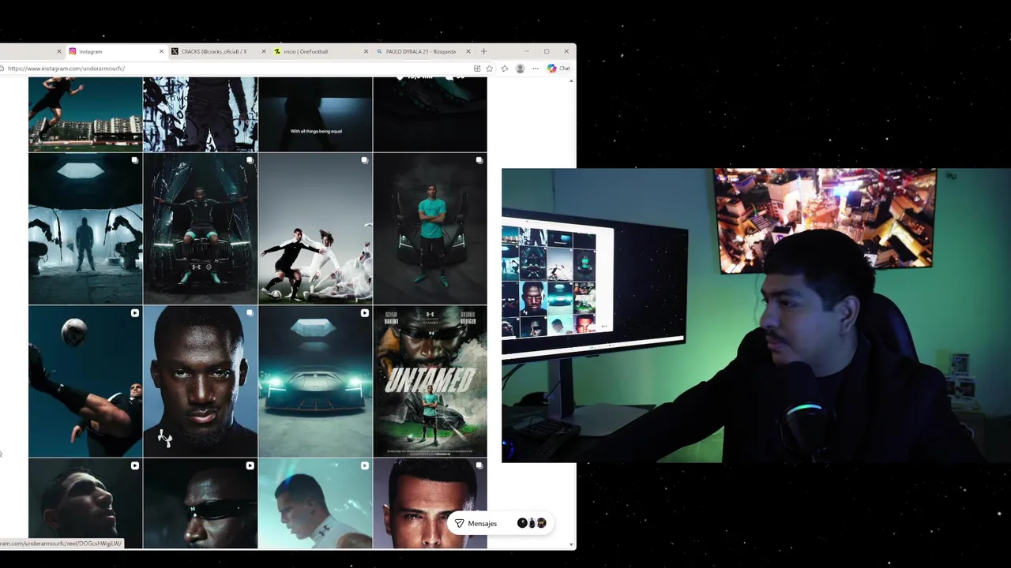Open a new browser tab
Viewport: 1011px width, 568px height.
pyautogui.click(x=483, y=51)
